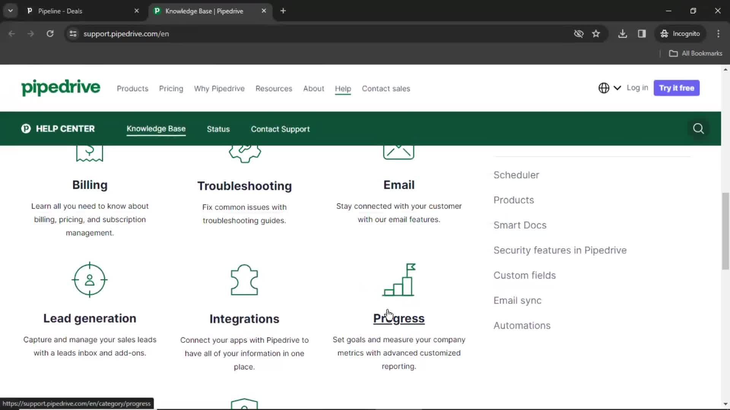Click the tracking protection eye icon
This screenshot has width=730, height=410.
(579, 34)
